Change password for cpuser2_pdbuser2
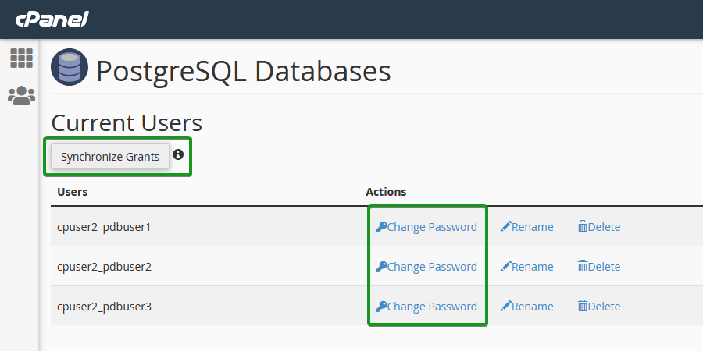The height and width of the screenshot is (351, 703). 426,267
